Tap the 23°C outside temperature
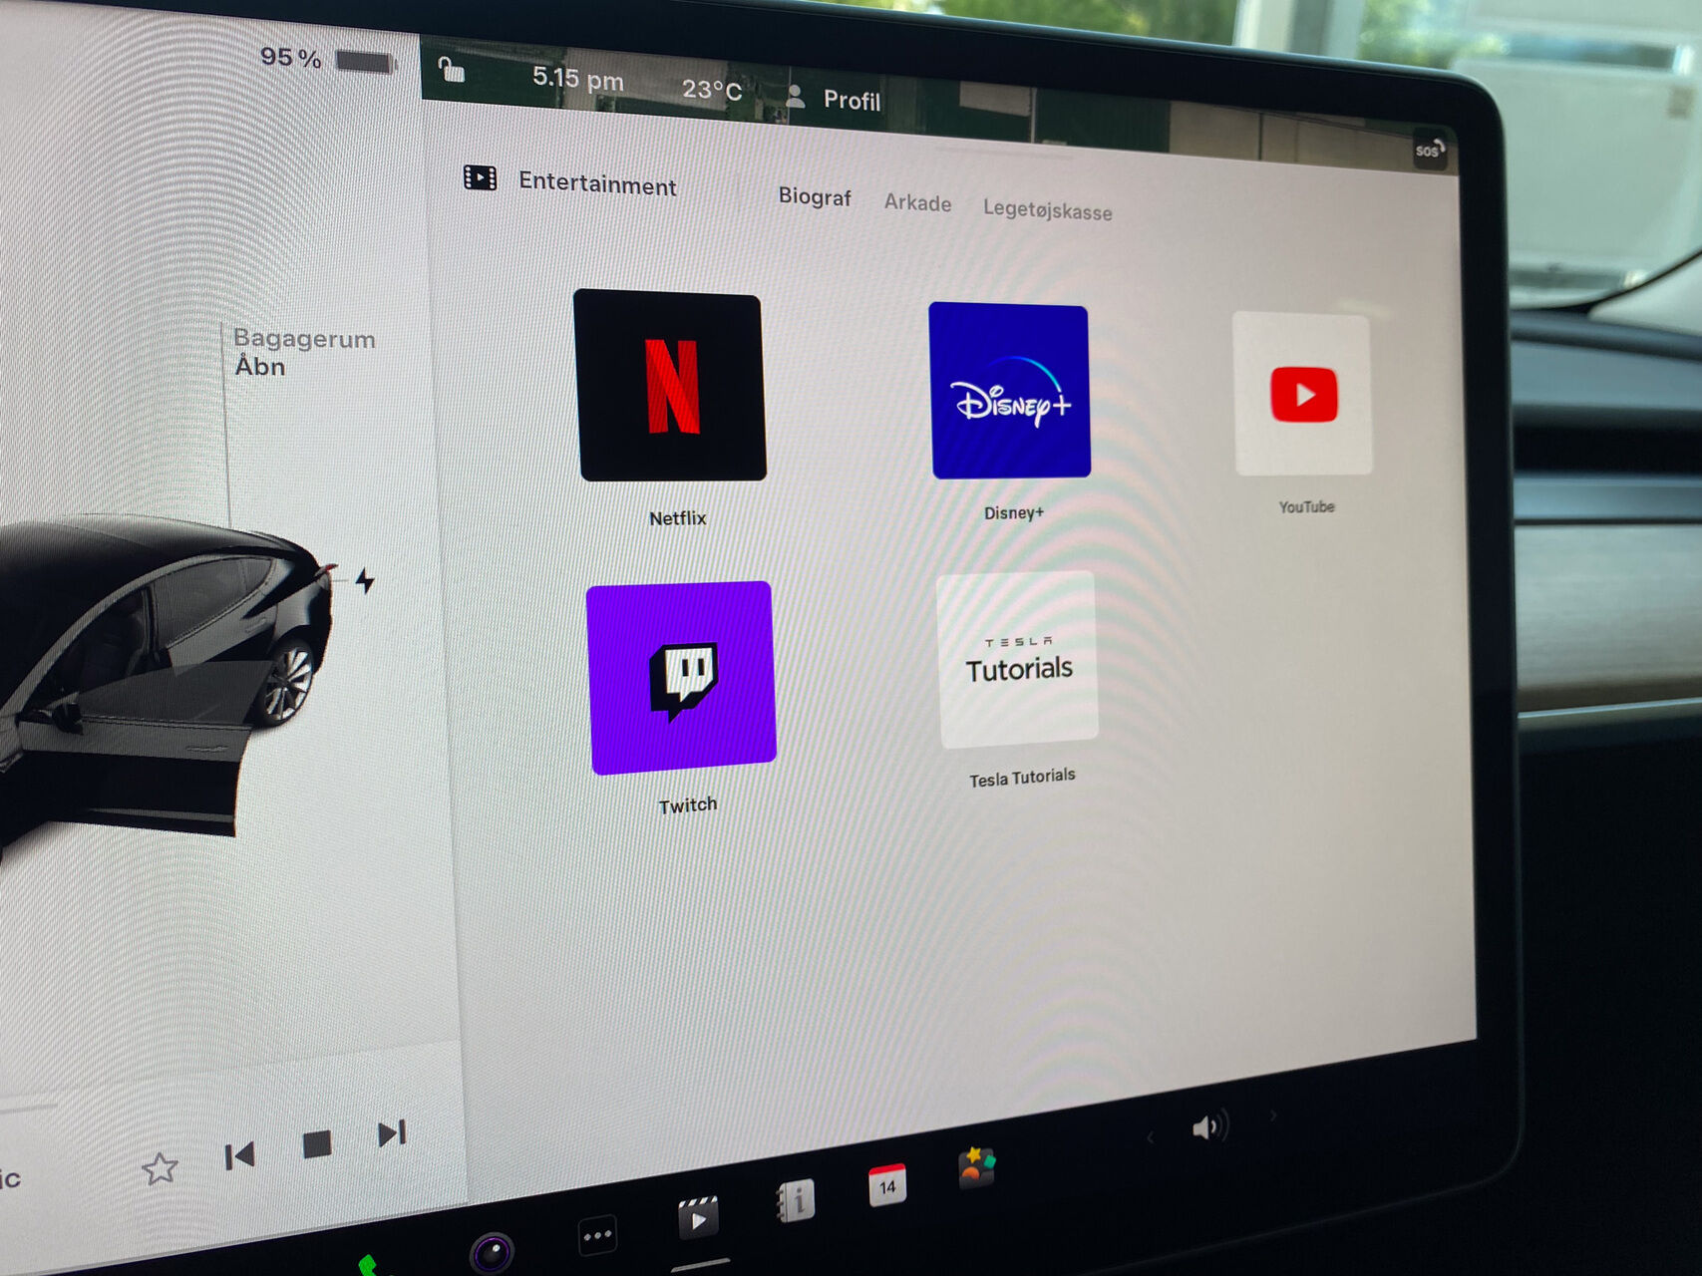Viewport: 1702px width, 1276px height. coord(712,90)
